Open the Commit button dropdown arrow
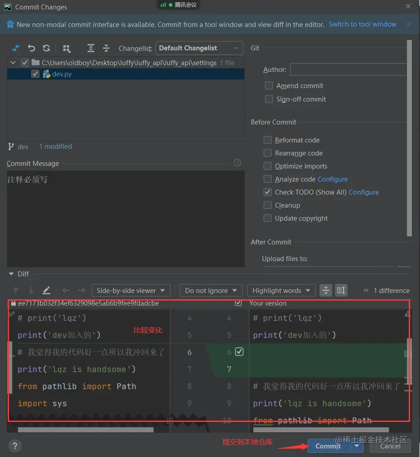The height and width of the screenshot is (457, 420). pos(357,446)
